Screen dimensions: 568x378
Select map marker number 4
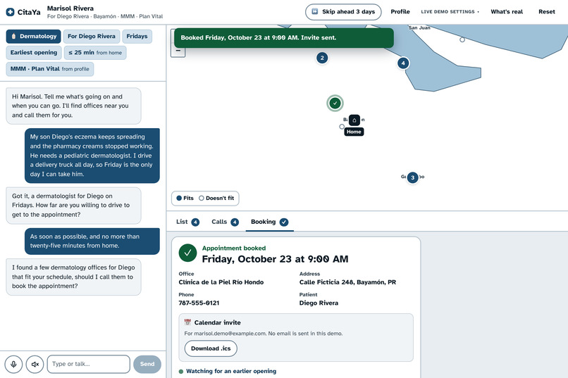403,63
